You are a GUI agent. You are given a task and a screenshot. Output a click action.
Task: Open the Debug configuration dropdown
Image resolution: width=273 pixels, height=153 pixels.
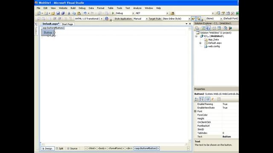pyautogui.click(x=133, y=13)
